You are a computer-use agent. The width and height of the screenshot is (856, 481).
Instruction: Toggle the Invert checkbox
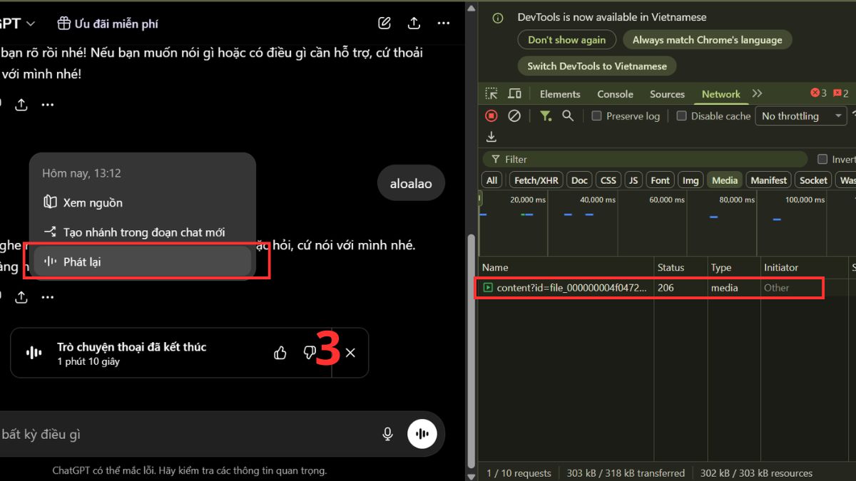coord(822,160)
